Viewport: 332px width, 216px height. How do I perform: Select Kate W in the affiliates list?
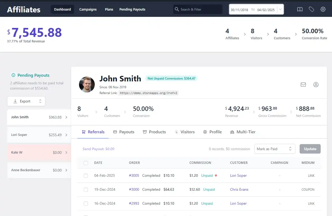pyautogui.click(x=39, y=153)
